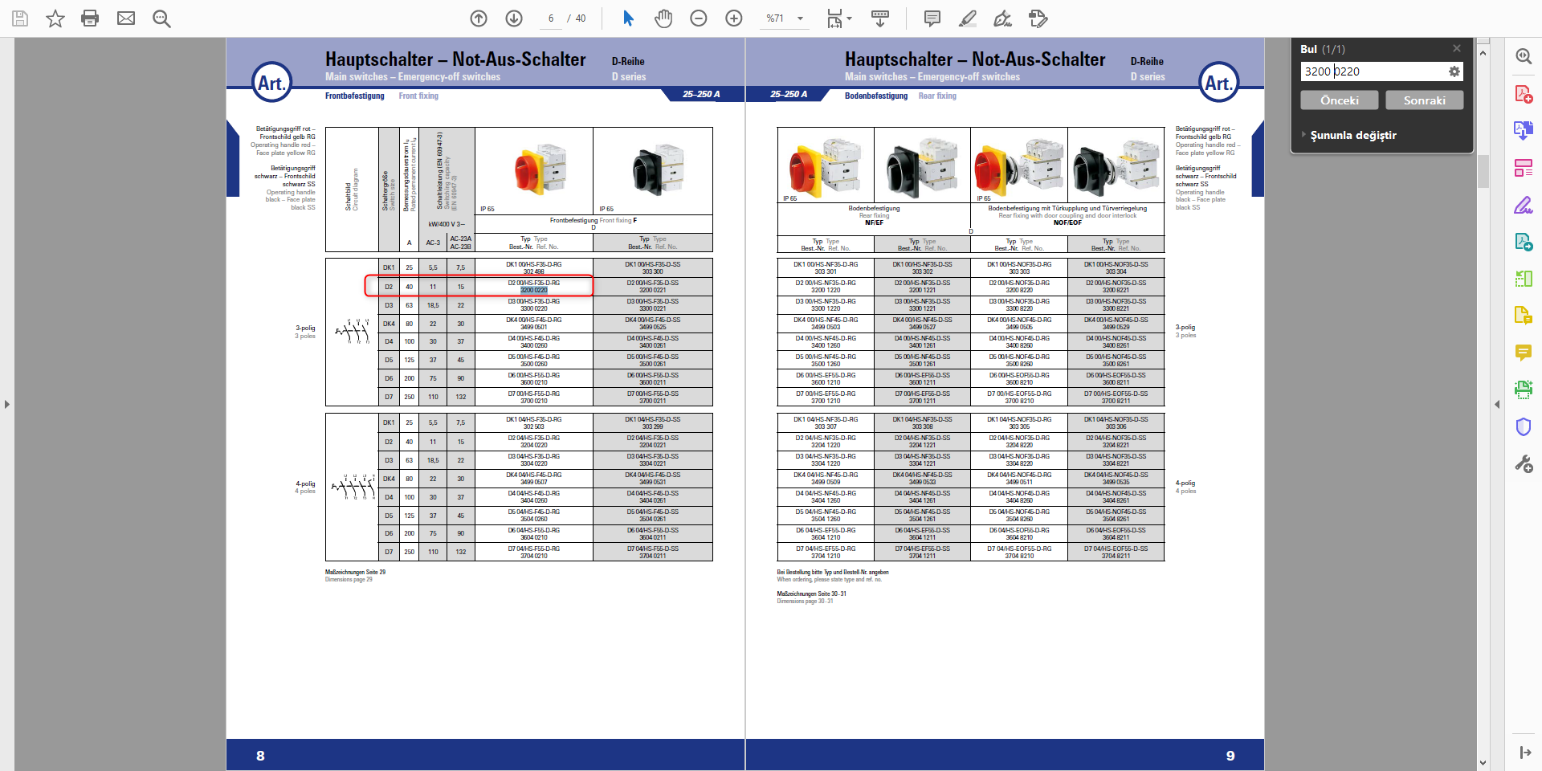The width and height of the screenshot is (1542, 771).
Task: Open More Tools wrench icon in the sidebar
Action: pyautogui.click(x=1524, y=464)
